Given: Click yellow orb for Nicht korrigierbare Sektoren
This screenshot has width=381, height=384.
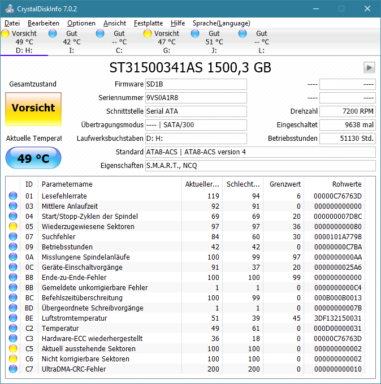Looking at the screenshot, I should pyautogui.click(x=13, y=359).
